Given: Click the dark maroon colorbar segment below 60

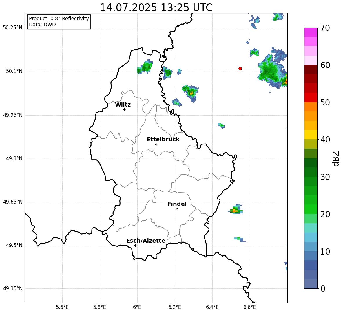Looking at the screenshot, I should pos(311,69).
